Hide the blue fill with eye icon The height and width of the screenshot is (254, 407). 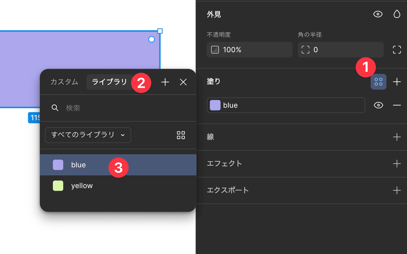[378, 105]
